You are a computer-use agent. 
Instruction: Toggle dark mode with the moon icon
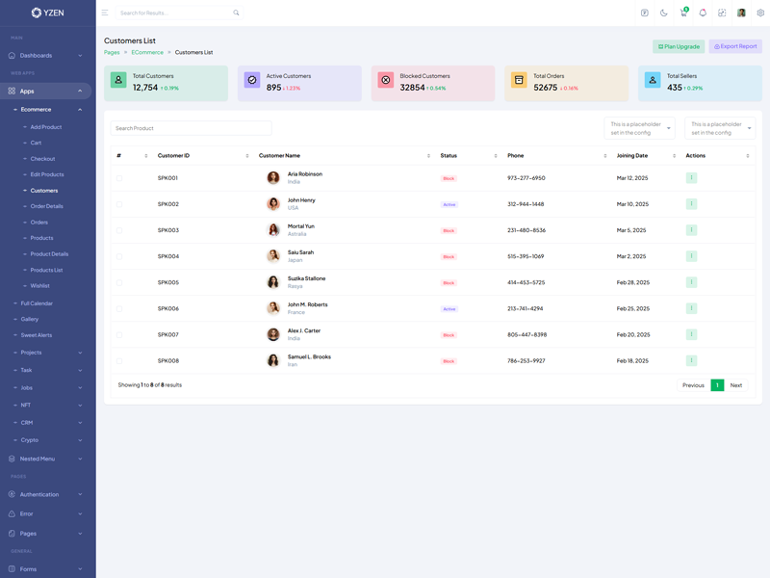pyautogui.click(x=663, y=13)
